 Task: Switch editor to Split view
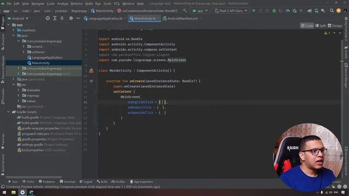[x=321, y=26]
